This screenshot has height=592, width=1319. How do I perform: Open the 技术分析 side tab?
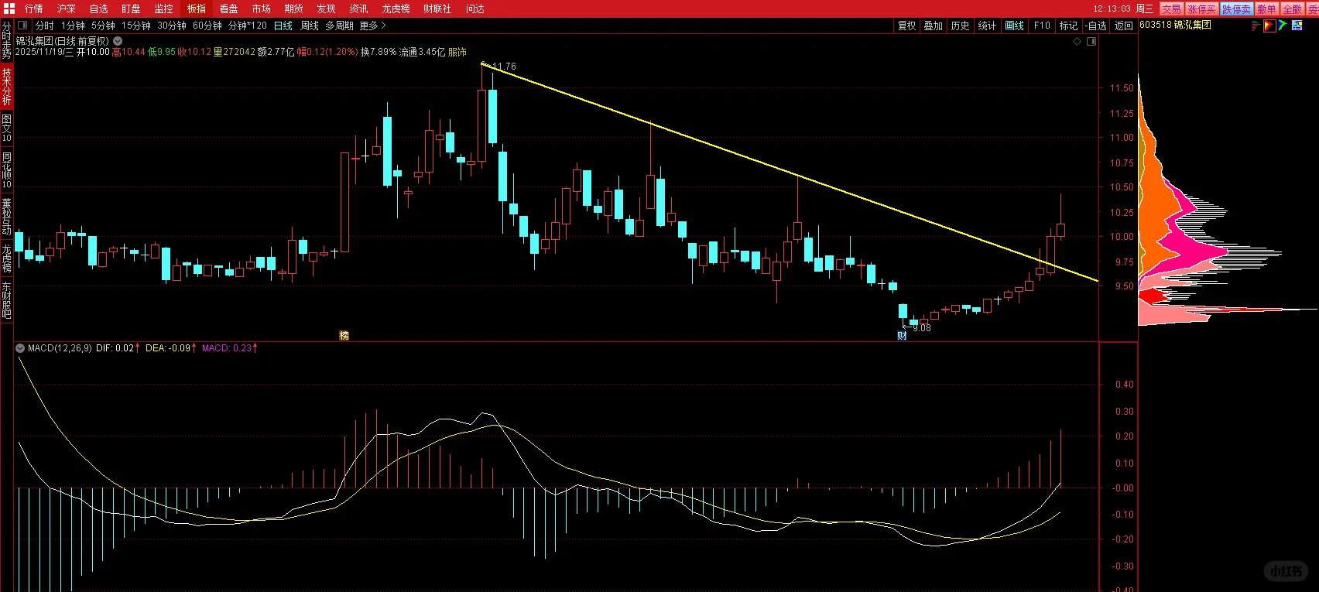[x=6, y=87]
